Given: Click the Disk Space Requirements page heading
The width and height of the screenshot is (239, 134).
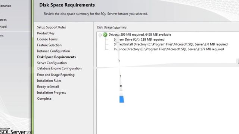Looking at the screenshot, I should pos(67,5).
